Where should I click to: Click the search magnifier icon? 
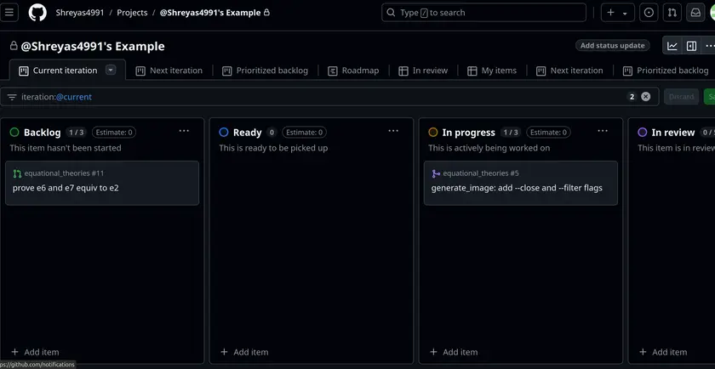[391, 13]
